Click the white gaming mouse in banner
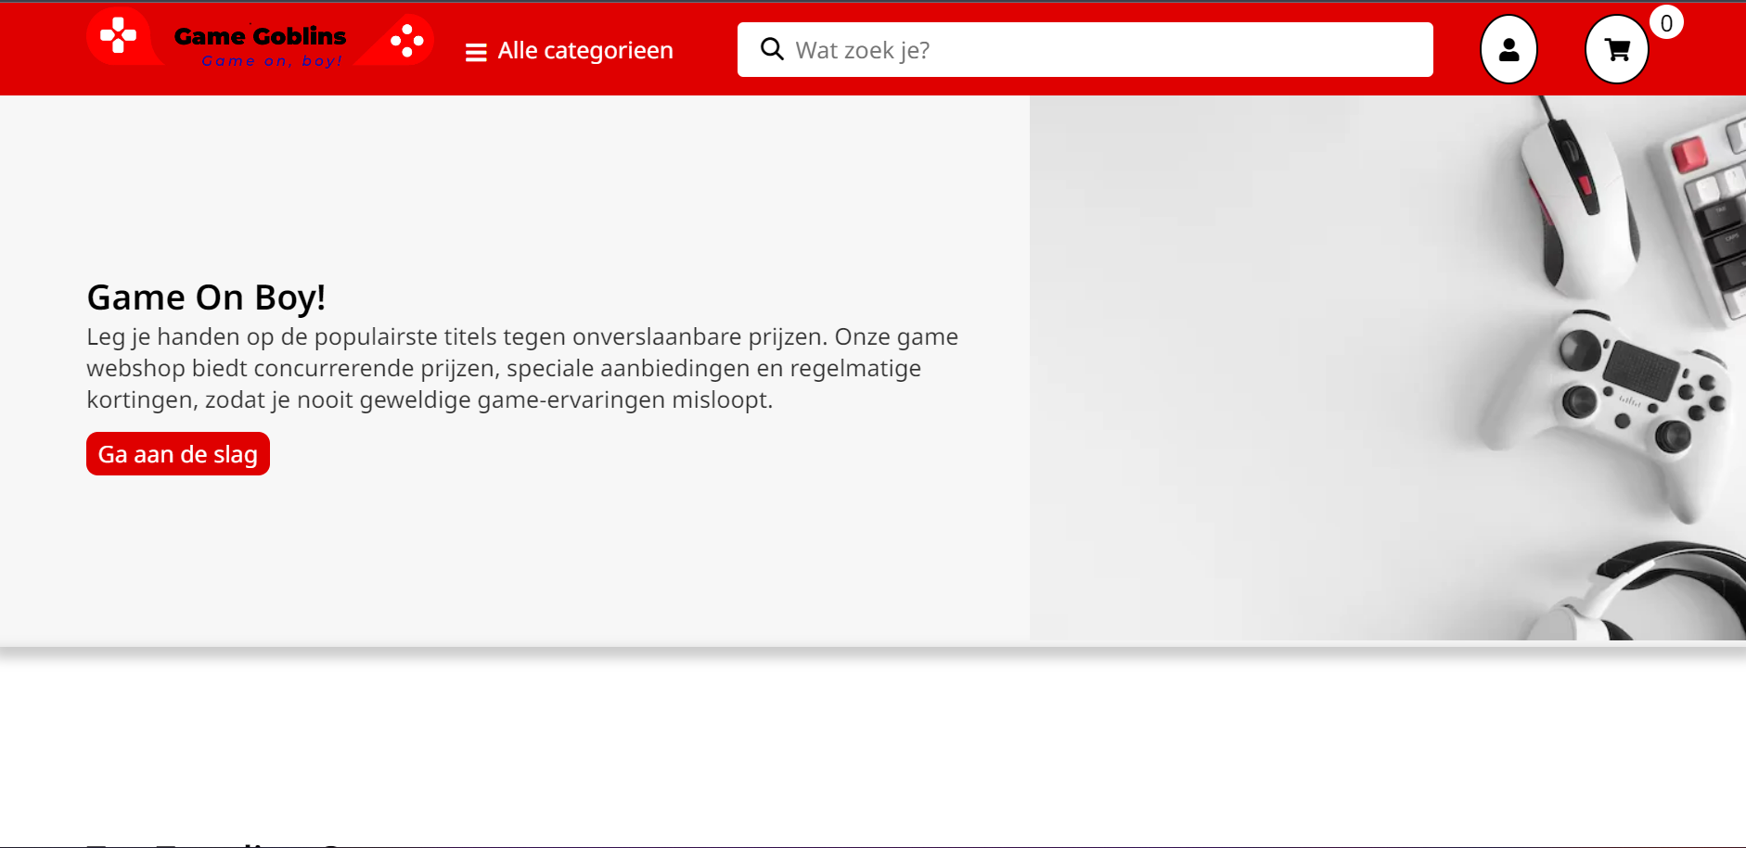This screenshot has width=1746, height=848. click(1577, 204)
